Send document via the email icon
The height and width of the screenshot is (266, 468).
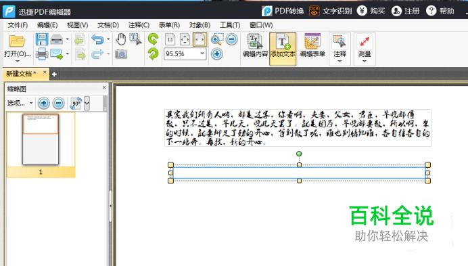57,54
